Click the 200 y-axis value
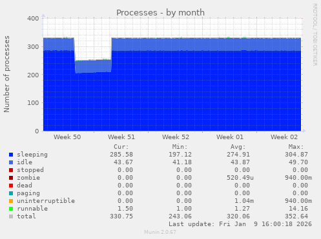Viewport: 321px width, 239px height. (33, 75)
